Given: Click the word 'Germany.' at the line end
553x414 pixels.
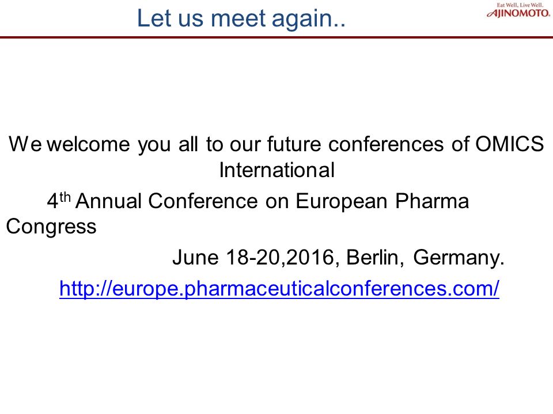Looking at the screenshot, I should [459, 258].
